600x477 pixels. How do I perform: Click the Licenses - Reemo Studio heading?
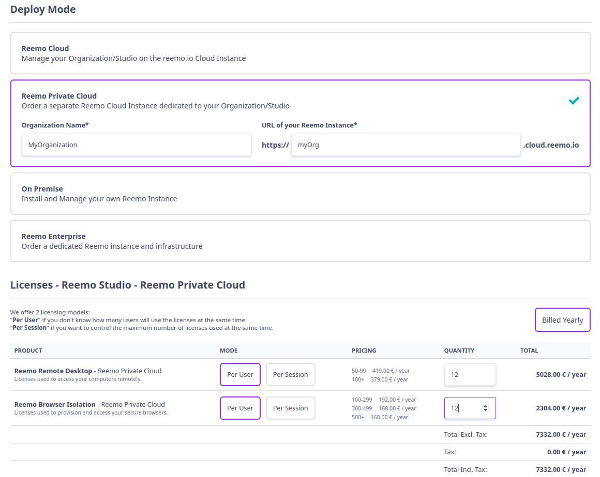point(127,285)
